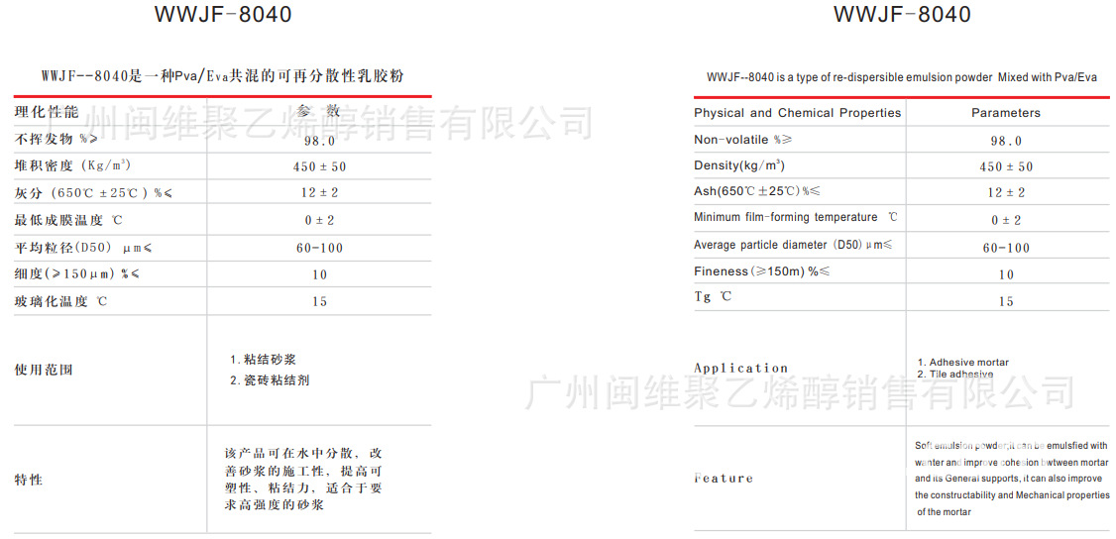Click the 'Physical and Chemical Properties' header
This screenshot has height=539, width=1116.
(797, 112)
